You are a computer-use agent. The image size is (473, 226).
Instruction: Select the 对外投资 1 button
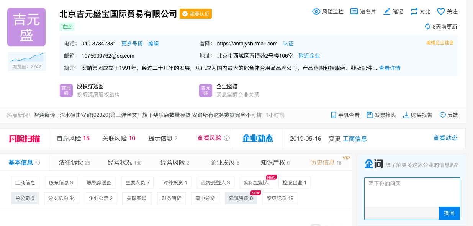[175, 183]
